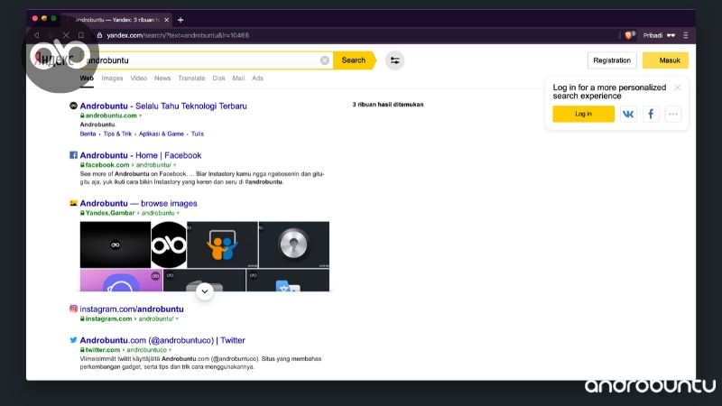Log in with Facebook icon
This screenshot has width=722, height=406.
651,114
